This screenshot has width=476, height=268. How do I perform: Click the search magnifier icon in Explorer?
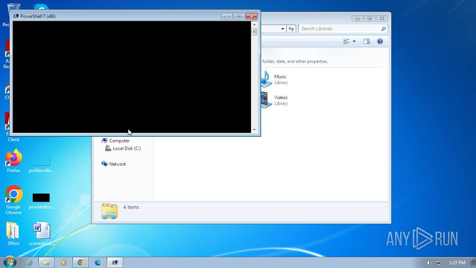coord(383,29)
